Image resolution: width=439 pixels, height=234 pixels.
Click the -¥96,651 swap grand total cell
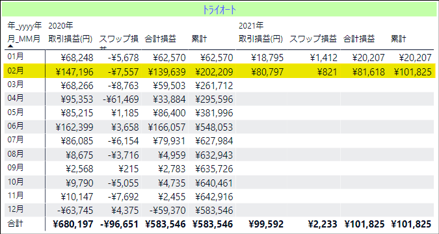[x=119, y=224]
